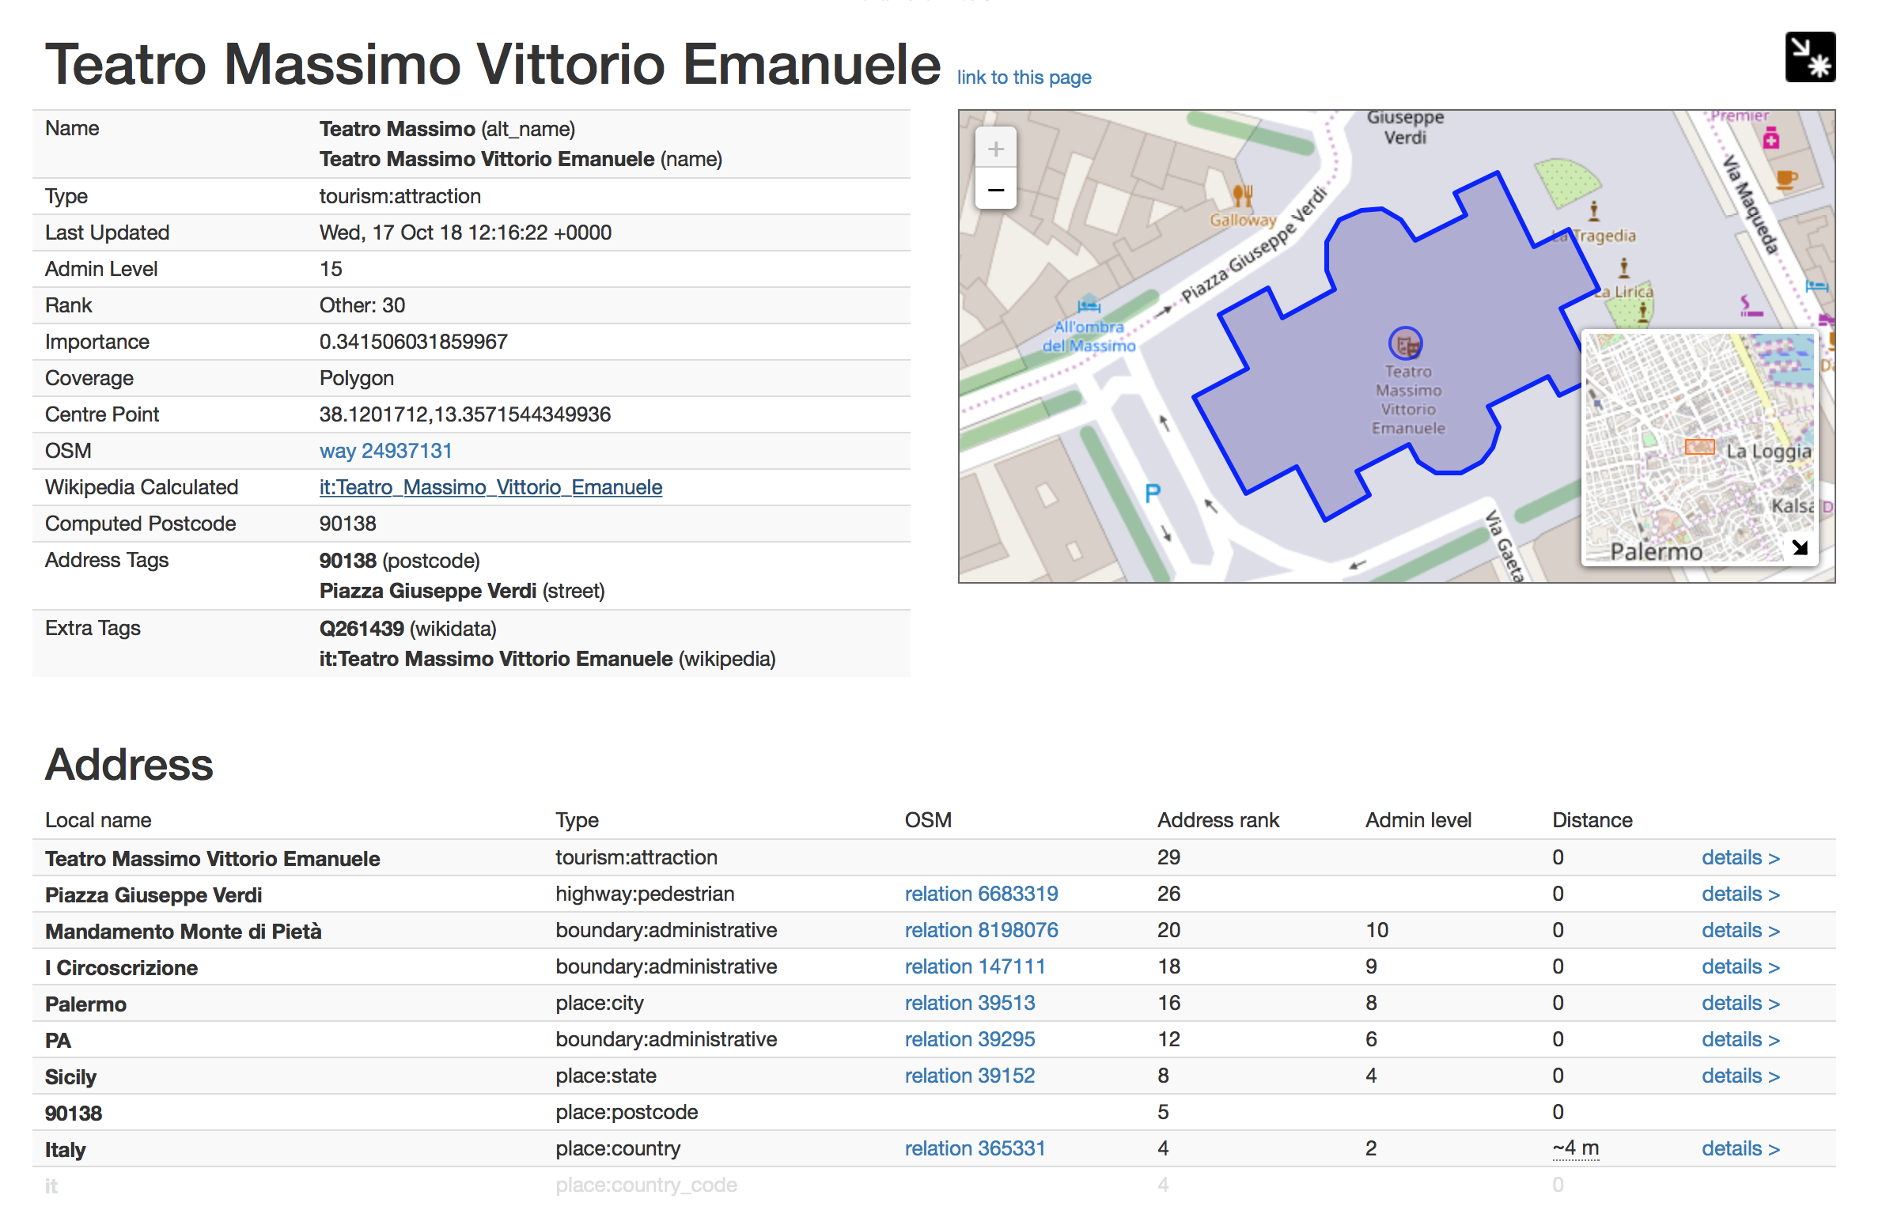
Task: Open relation 39513 for Palermo
Action: pyautogui.click(x=969, y=1004)
